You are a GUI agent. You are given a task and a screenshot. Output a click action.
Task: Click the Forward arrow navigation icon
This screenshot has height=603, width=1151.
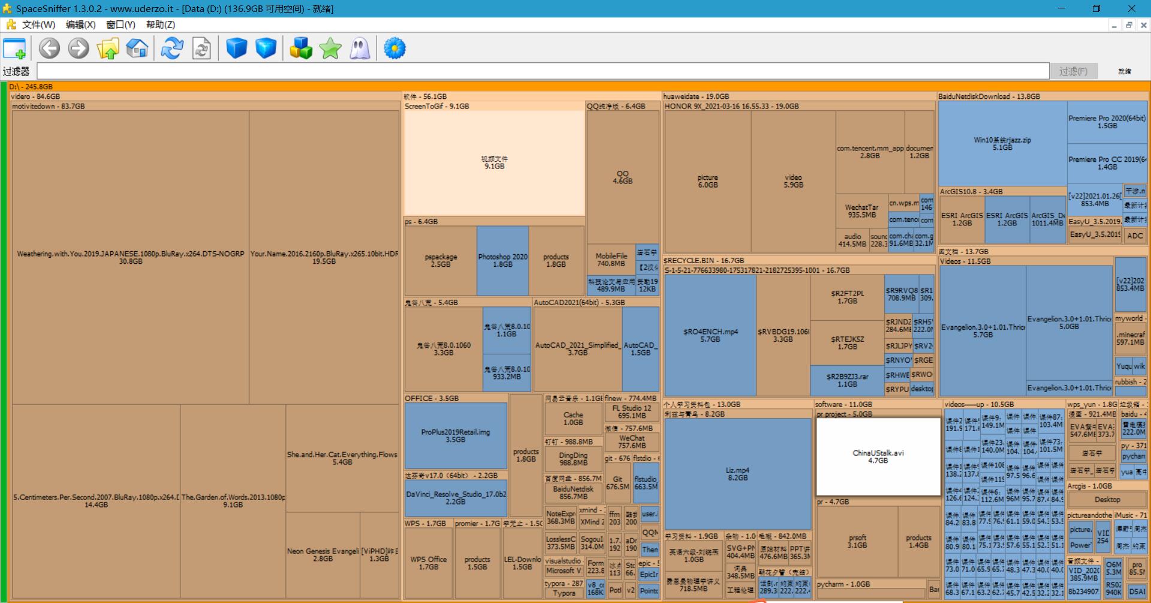(x=79, y=49)
